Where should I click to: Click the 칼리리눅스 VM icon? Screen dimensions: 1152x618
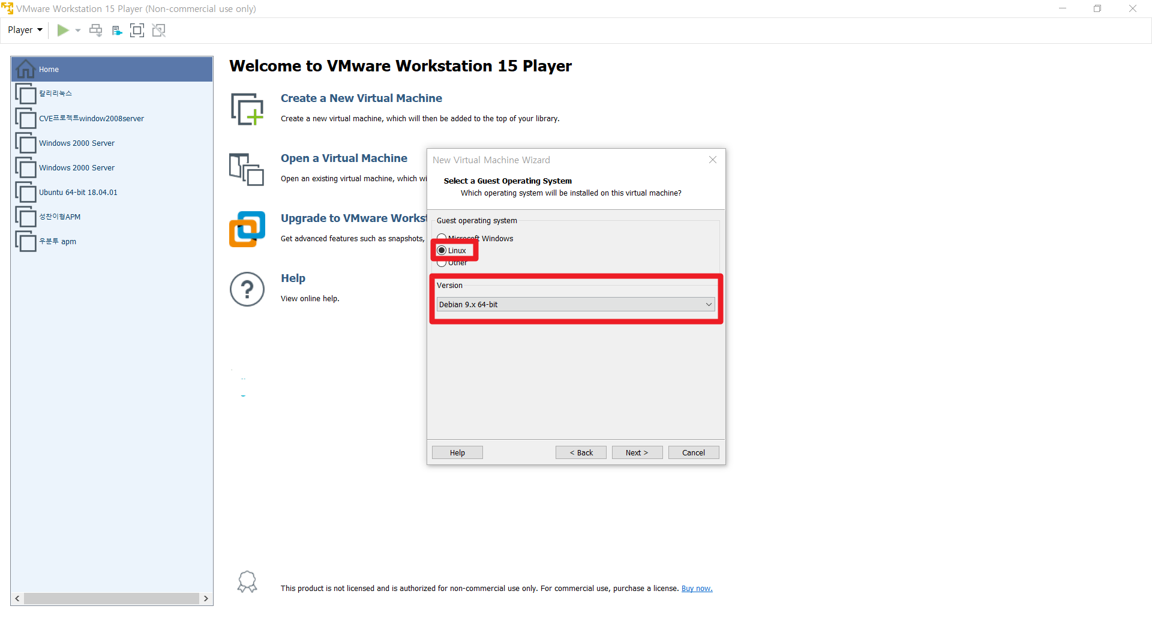(x=26, y=94)
